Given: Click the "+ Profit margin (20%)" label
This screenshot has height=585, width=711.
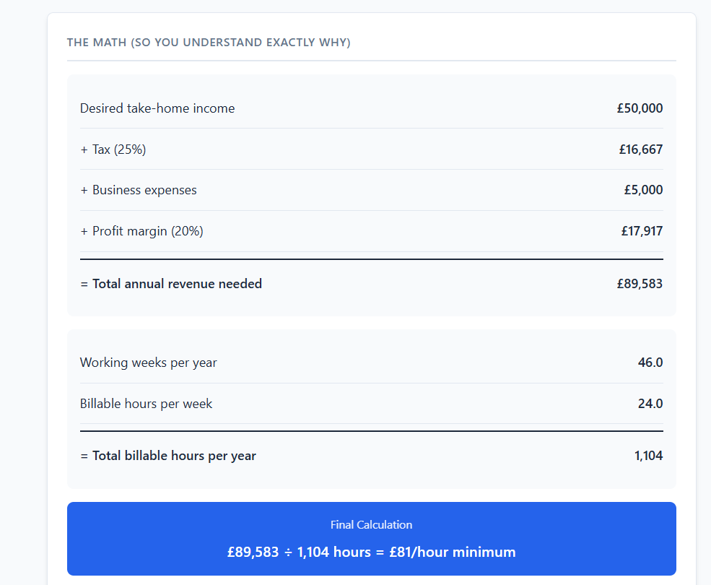Looking at the screenshot, I should coord(141,231).
